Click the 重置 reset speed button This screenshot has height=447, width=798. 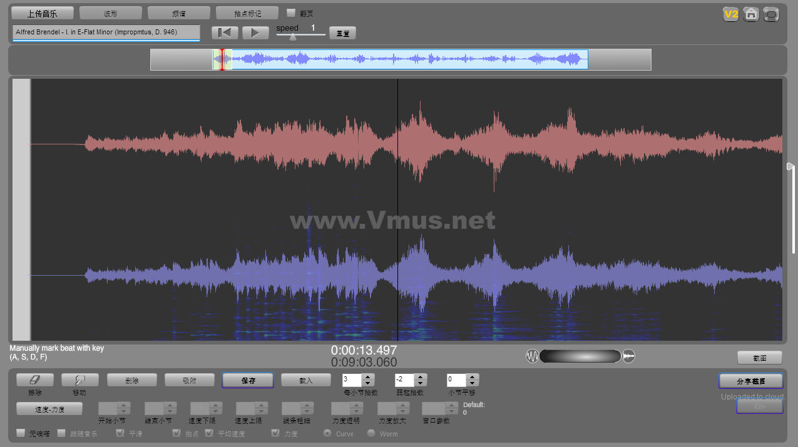[342, 33]
